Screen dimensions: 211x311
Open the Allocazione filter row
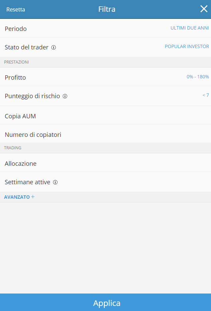[x=105, y=163]
